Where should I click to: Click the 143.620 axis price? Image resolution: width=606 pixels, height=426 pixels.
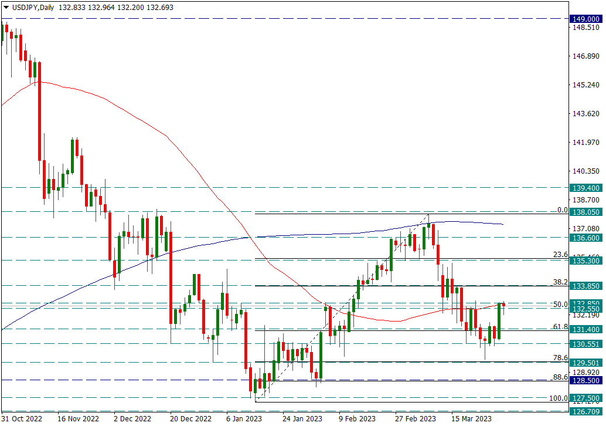(586, 114)
